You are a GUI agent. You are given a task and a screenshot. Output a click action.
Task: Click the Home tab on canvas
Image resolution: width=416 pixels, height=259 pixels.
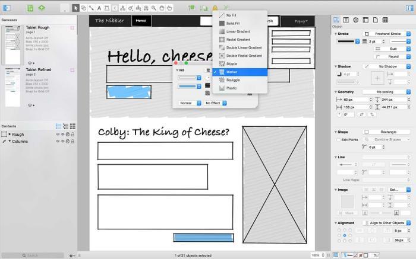(141, 21)
